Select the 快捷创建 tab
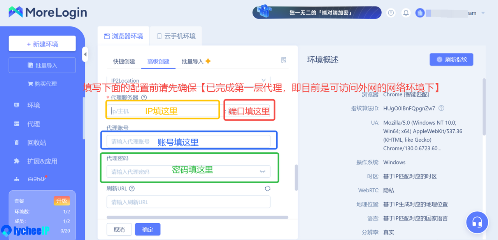Viewport: 498px width, 240px height. (x=124, y=61)
